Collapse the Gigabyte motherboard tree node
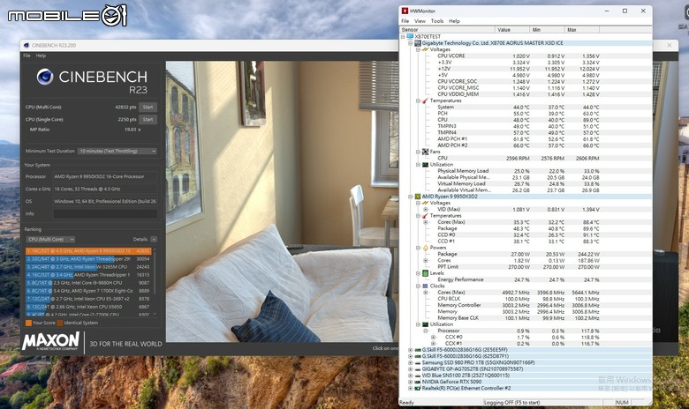Image resolution: width=689 pixels, height=409 pixels. pos(411,43)
